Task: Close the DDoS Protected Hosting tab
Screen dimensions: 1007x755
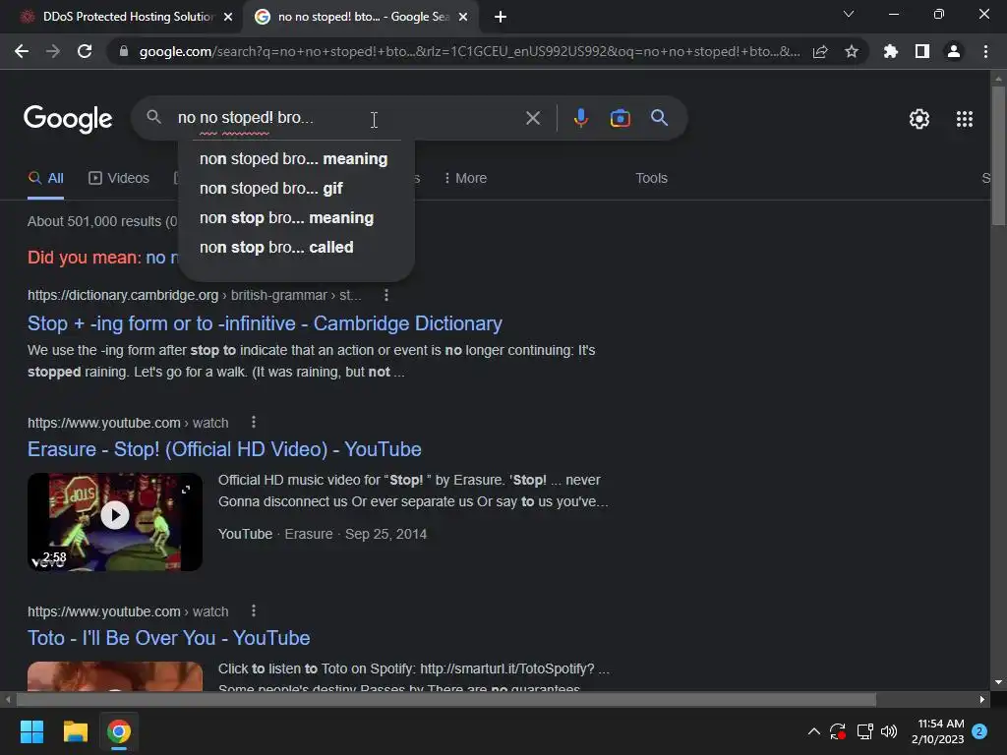Action: coord(228,17)
